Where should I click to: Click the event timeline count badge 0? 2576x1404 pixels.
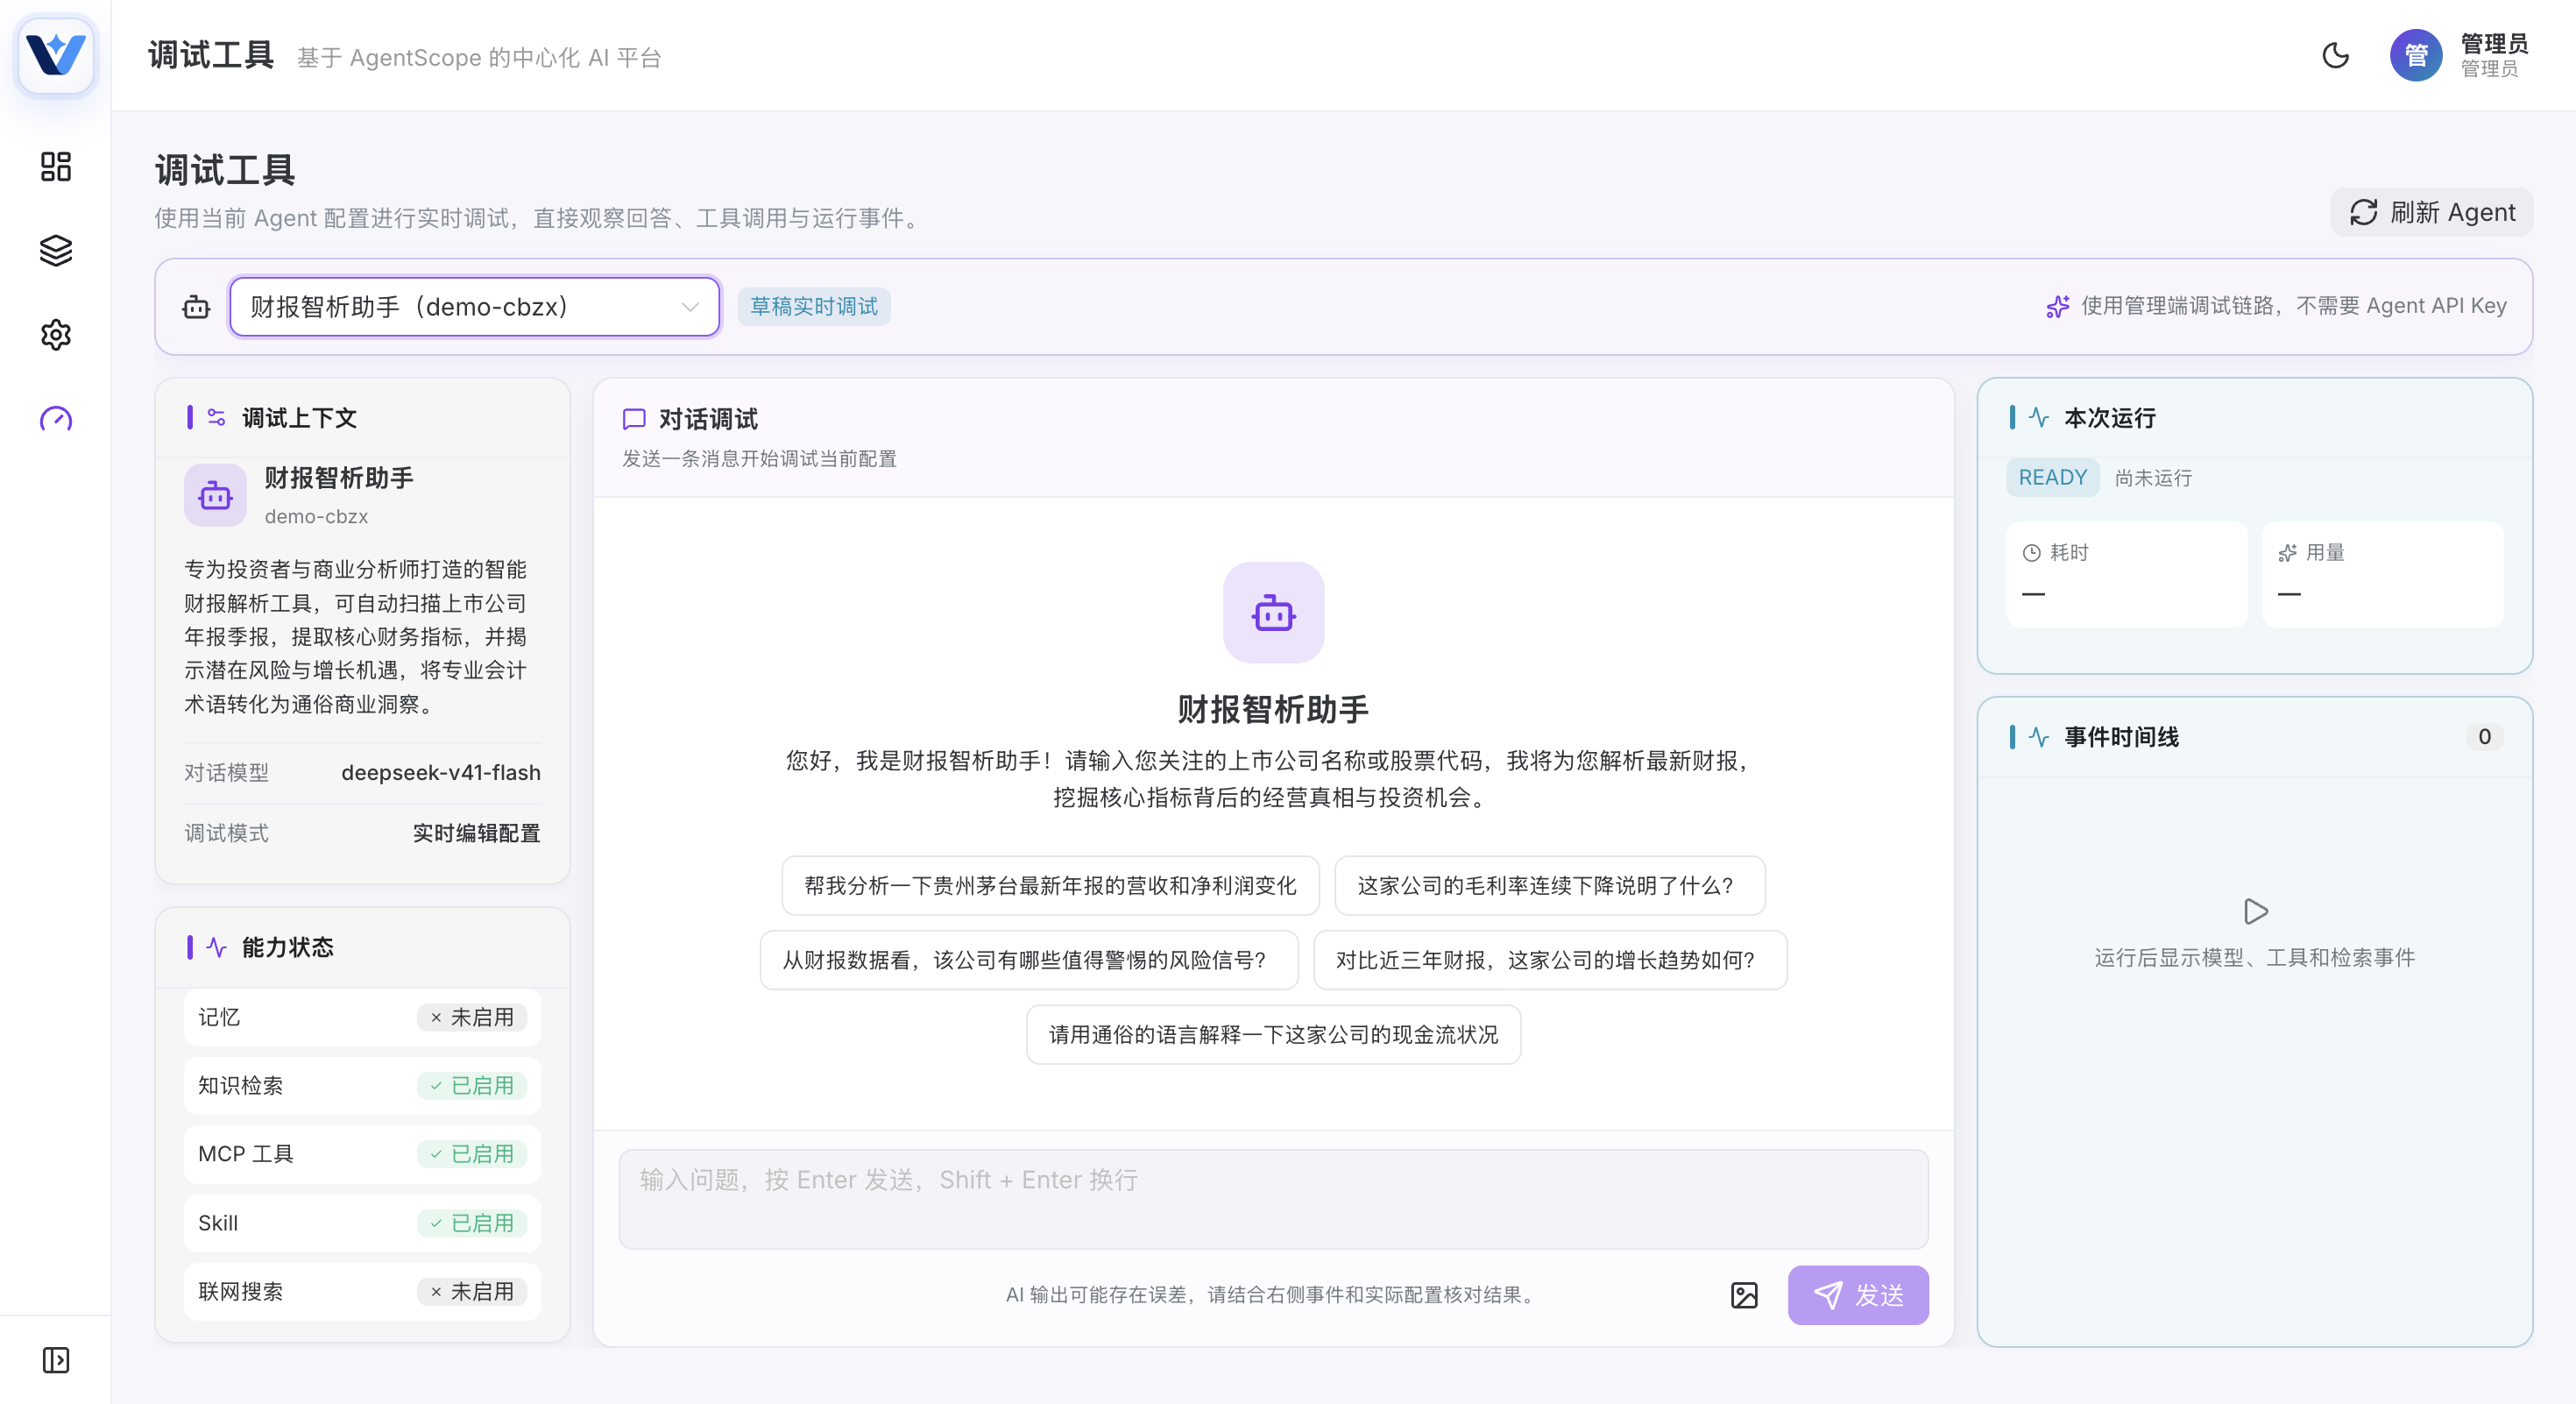click(2484, 737)
